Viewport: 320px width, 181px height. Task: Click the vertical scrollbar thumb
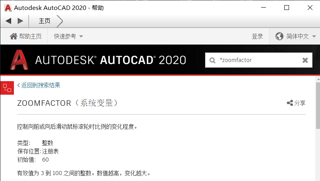[x=318, y=106]
